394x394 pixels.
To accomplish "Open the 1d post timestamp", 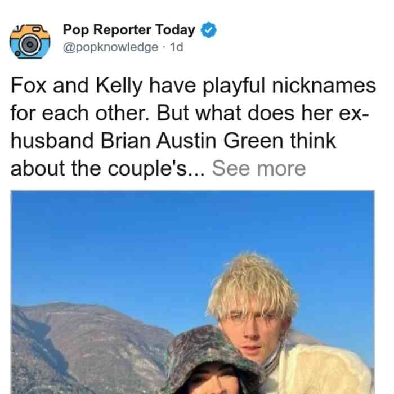I will (177, 47).
